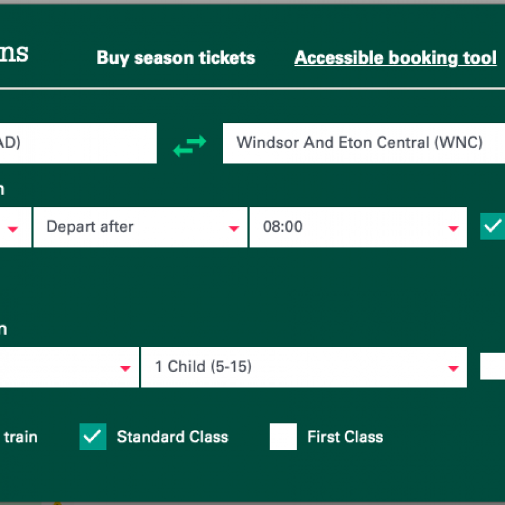The image size is (505, 505).
Task: Click the red arrow on Depart after
Action: click(234, 229)
